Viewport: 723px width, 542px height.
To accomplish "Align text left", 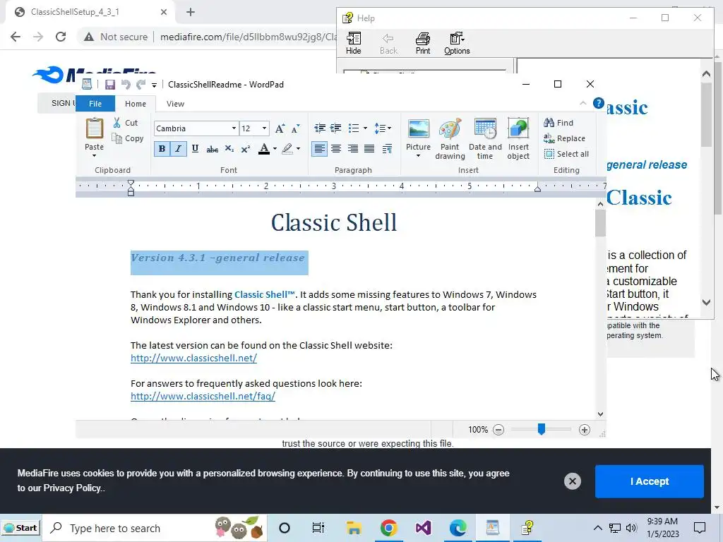I will pos(319,148).
